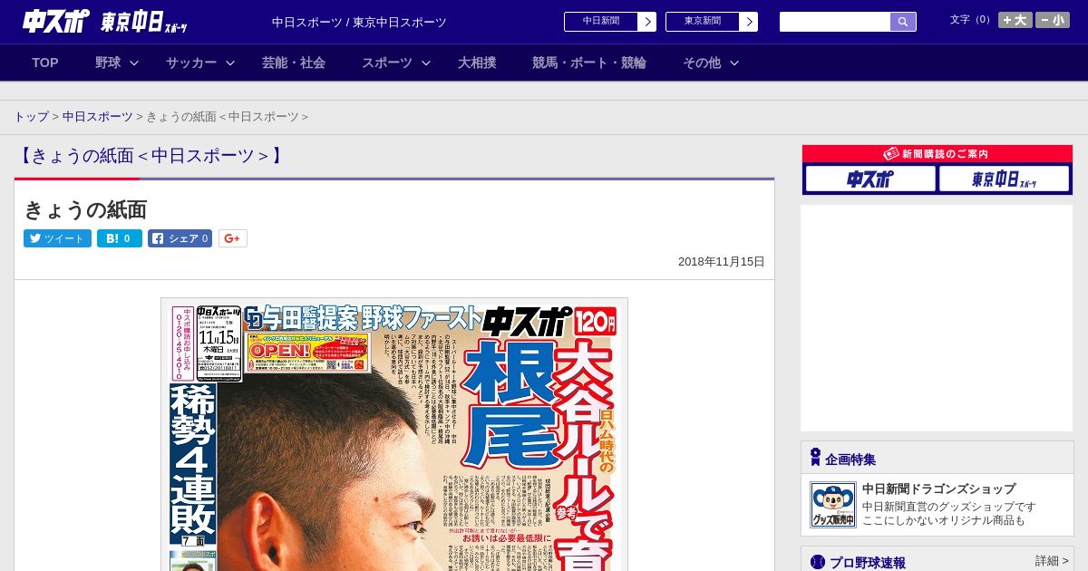Decrease text size with 小 button
Viewport: 1088px width, 571px height.
(x=1053, y=20)
